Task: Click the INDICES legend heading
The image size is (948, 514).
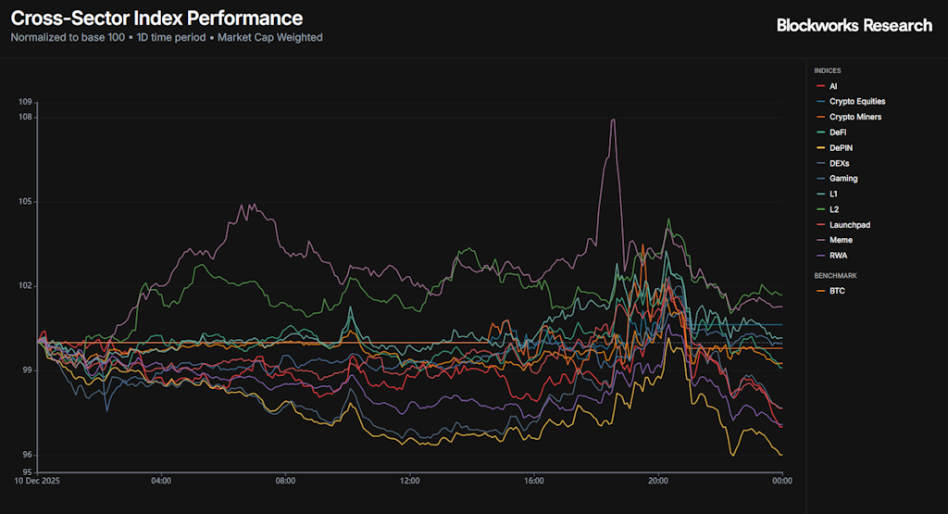Action: 828,71
